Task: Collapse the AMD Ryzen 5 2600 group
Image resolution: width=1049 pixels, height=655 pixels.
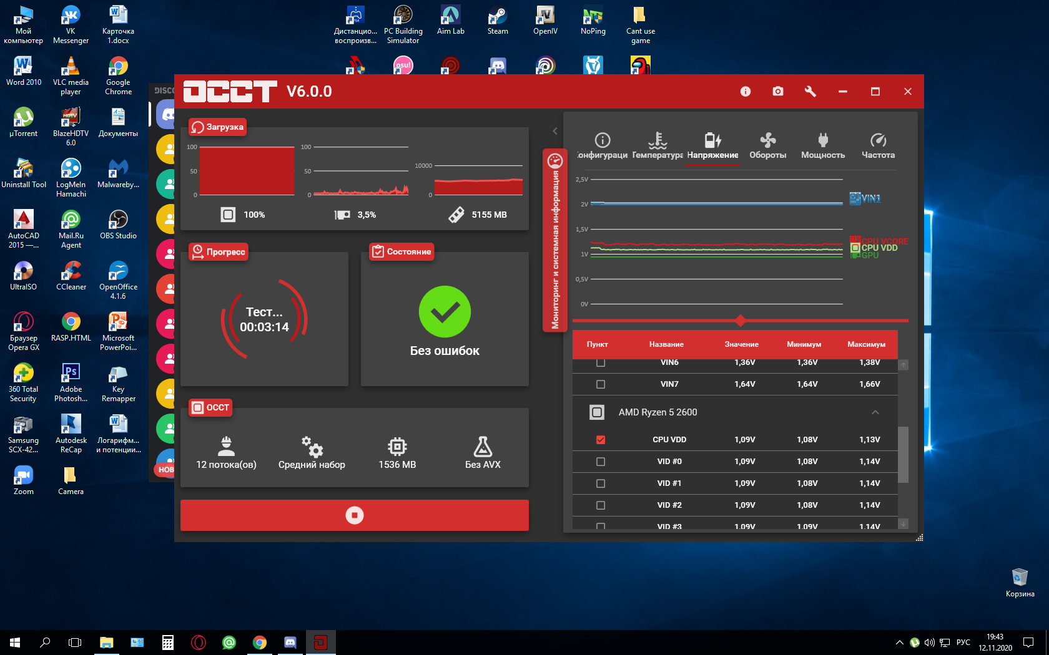Action: 875,412
